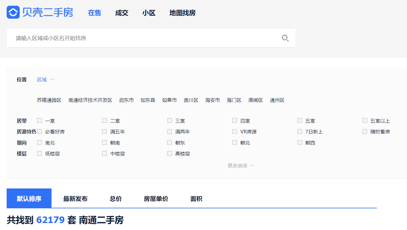Screen dimensions: 407x230
Task: Filter by the 崇川区 district
Action: (191, 100)
